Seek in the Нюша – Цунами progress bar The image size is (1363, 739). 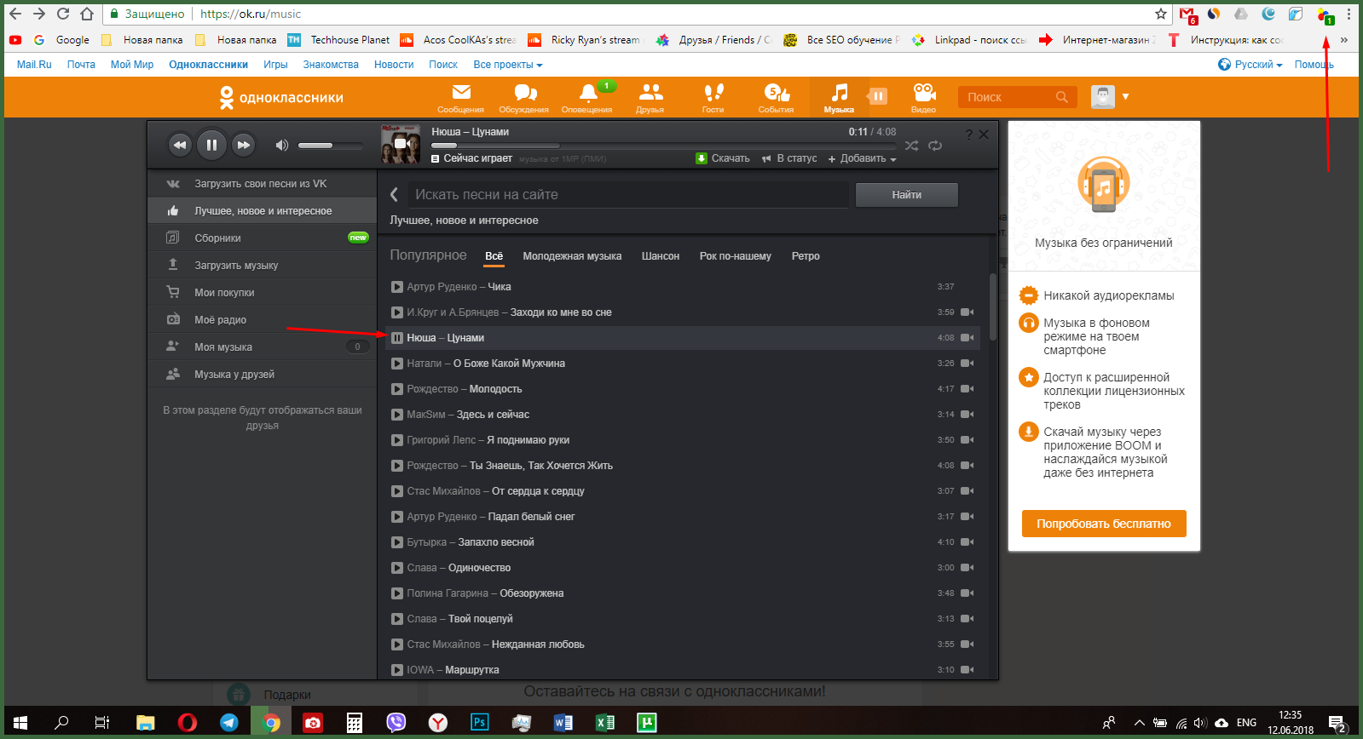click(664, 146)
